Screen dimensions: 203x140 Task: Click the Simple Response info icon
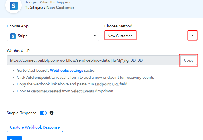[x=51, y=113]
